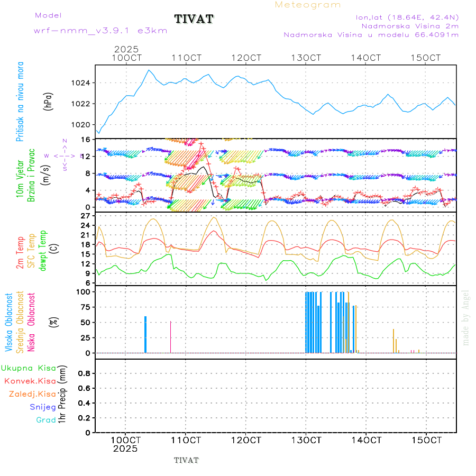Screen dimensions: 476x476
Task: Click the wind direction compass rose icon
Action: tap(64, 155)
